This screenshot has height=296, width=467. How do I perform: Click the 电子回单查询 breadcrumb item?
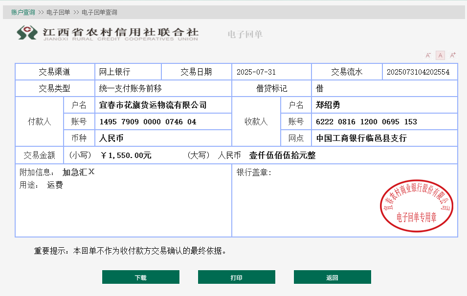pyautogui.click(x=99, y=13)
